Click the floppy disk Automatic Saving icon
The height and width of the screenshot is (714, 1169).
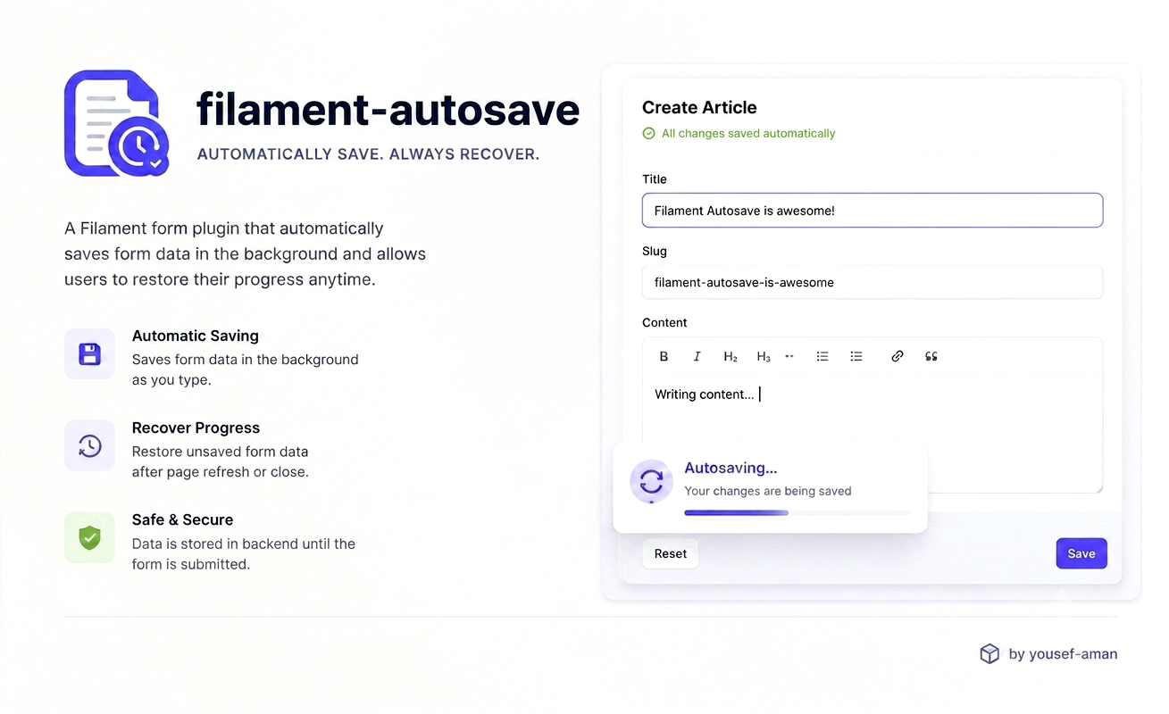click(x=89, y=353)
